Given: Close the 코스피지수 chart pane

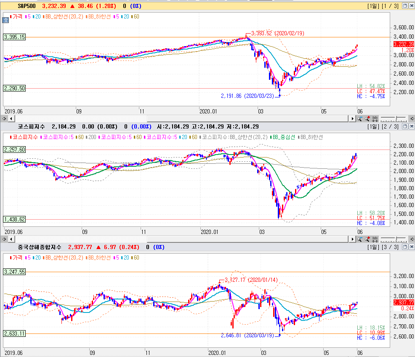Looking at the screenshot, I should [x=412, y=126].
